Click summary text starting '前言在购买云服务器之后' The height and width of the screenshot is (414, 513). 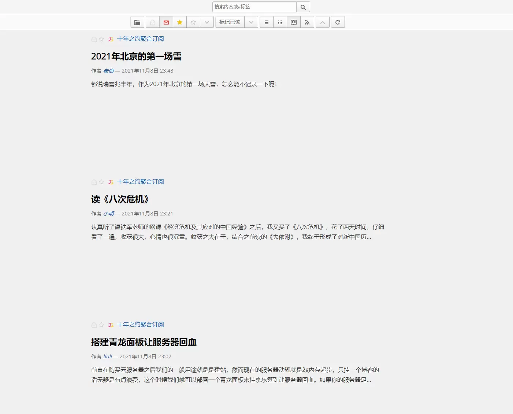click(x=235, y=375)
